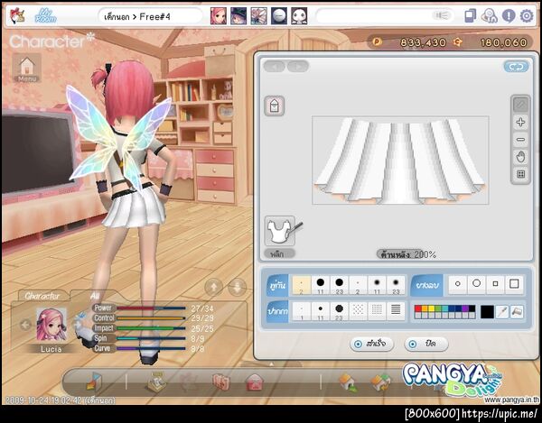Image resolution: width=542 pixels, height=423 pixels.
Task: Click the golf ball icon in top bar
Action: [279, 16]
